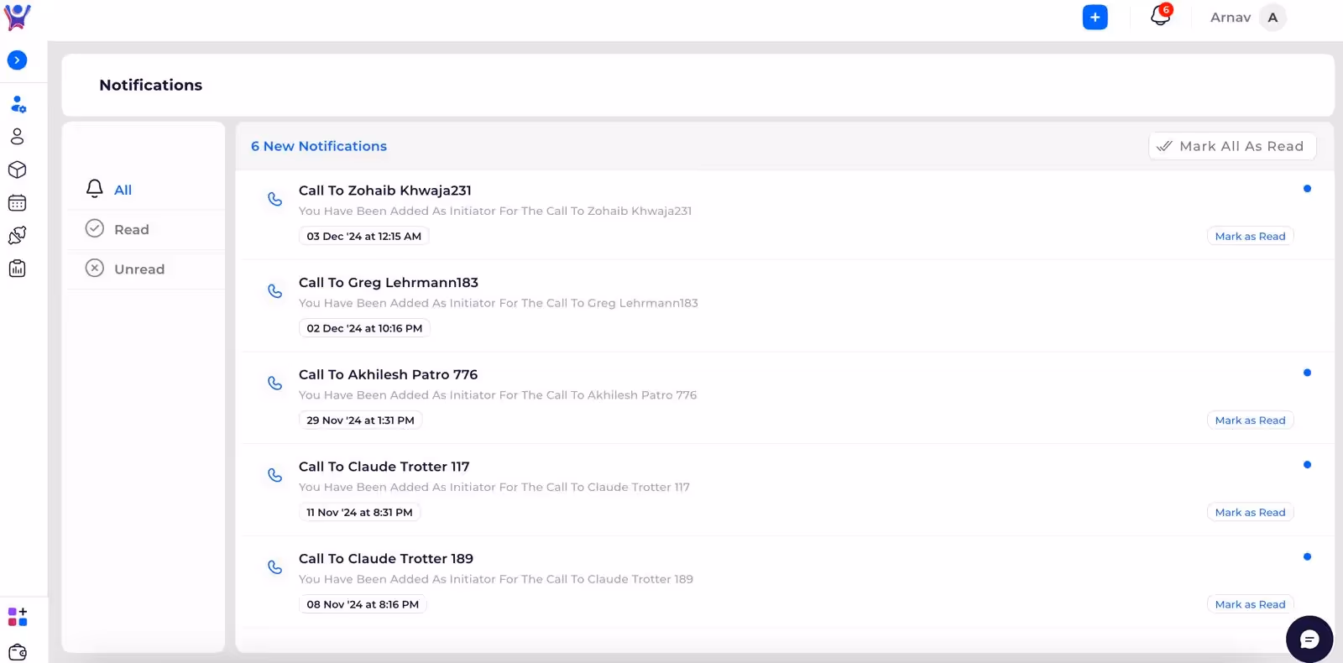The width and height of the screenshot is (1343, 663).
Task: Open the integrations plug icon in sidebar
Action: tap(17, 236)
